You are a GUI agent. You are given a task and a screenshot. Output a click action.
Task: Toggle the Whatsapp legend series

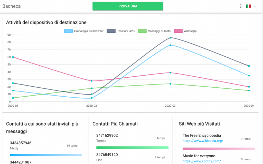(185, 31)
